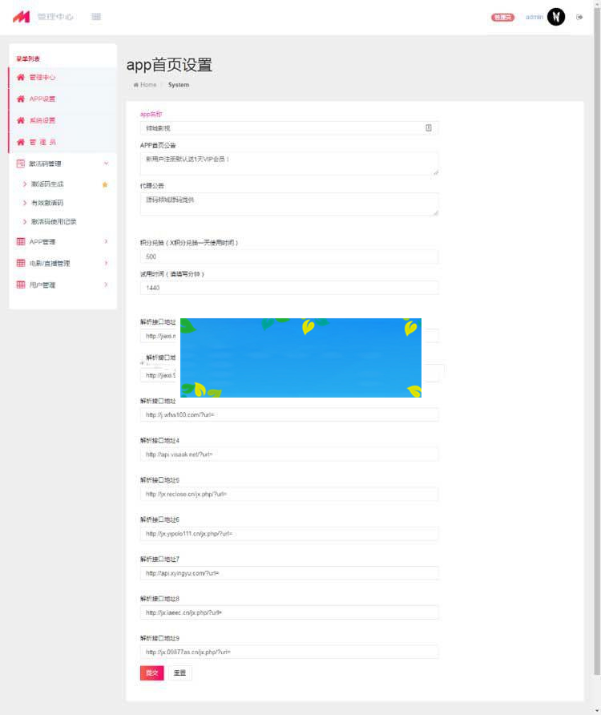Select 有效激活码 in the sidebar
Viewport: 601px width, 715px height.
click(x=47, y=203)
